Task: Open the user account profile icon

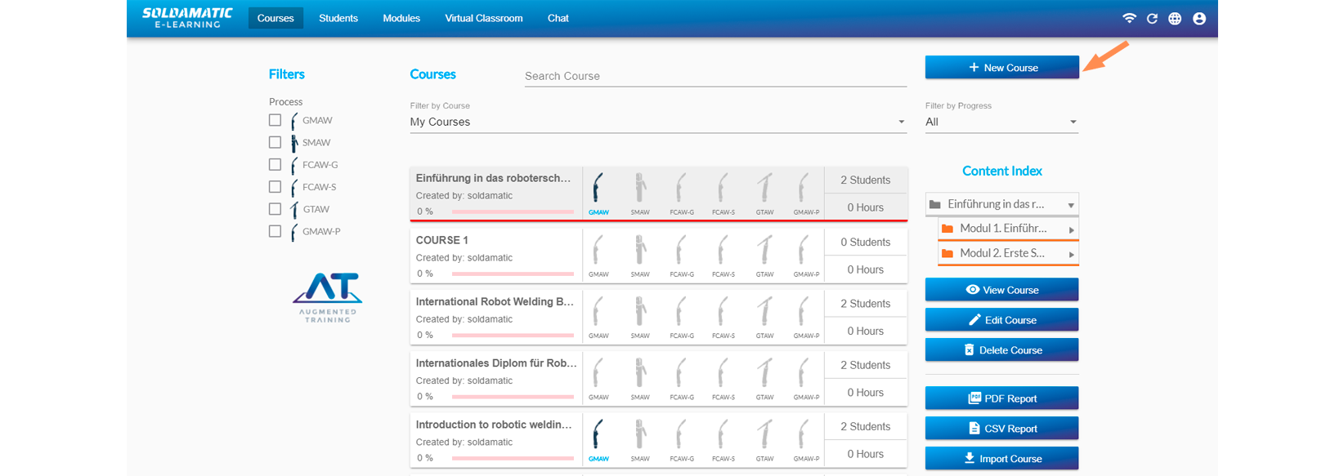Action: click(x=1199, y=18)
